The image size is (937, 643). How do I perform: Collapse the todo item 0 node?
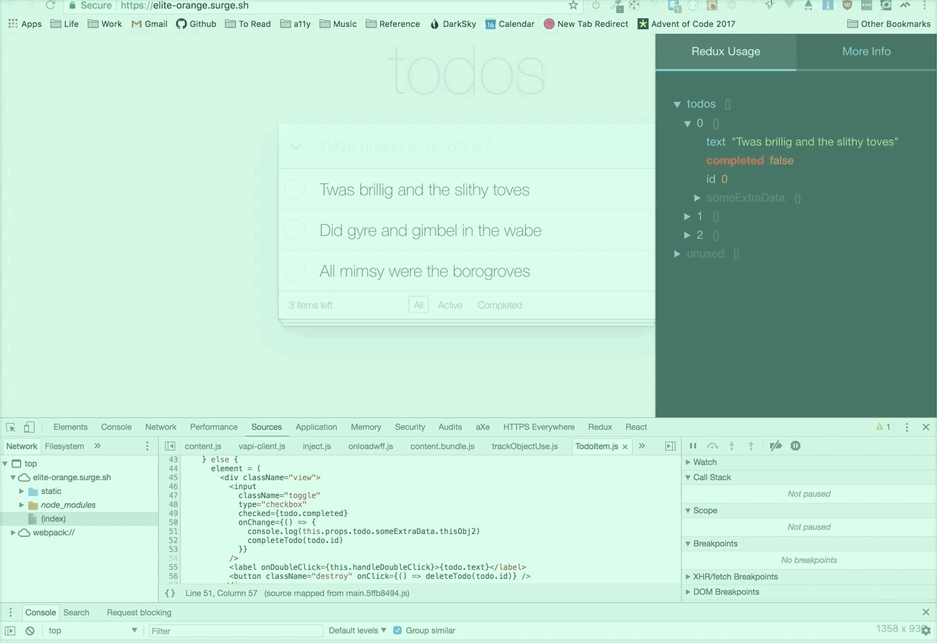(687, 123)
